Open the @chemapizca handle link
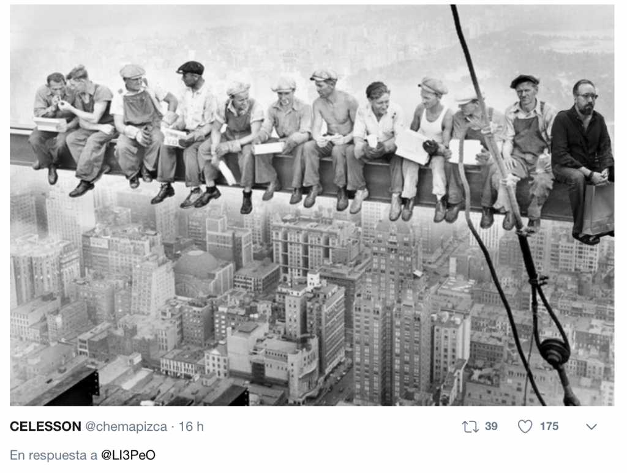627x473 pixels. click(x=126, y=426)
